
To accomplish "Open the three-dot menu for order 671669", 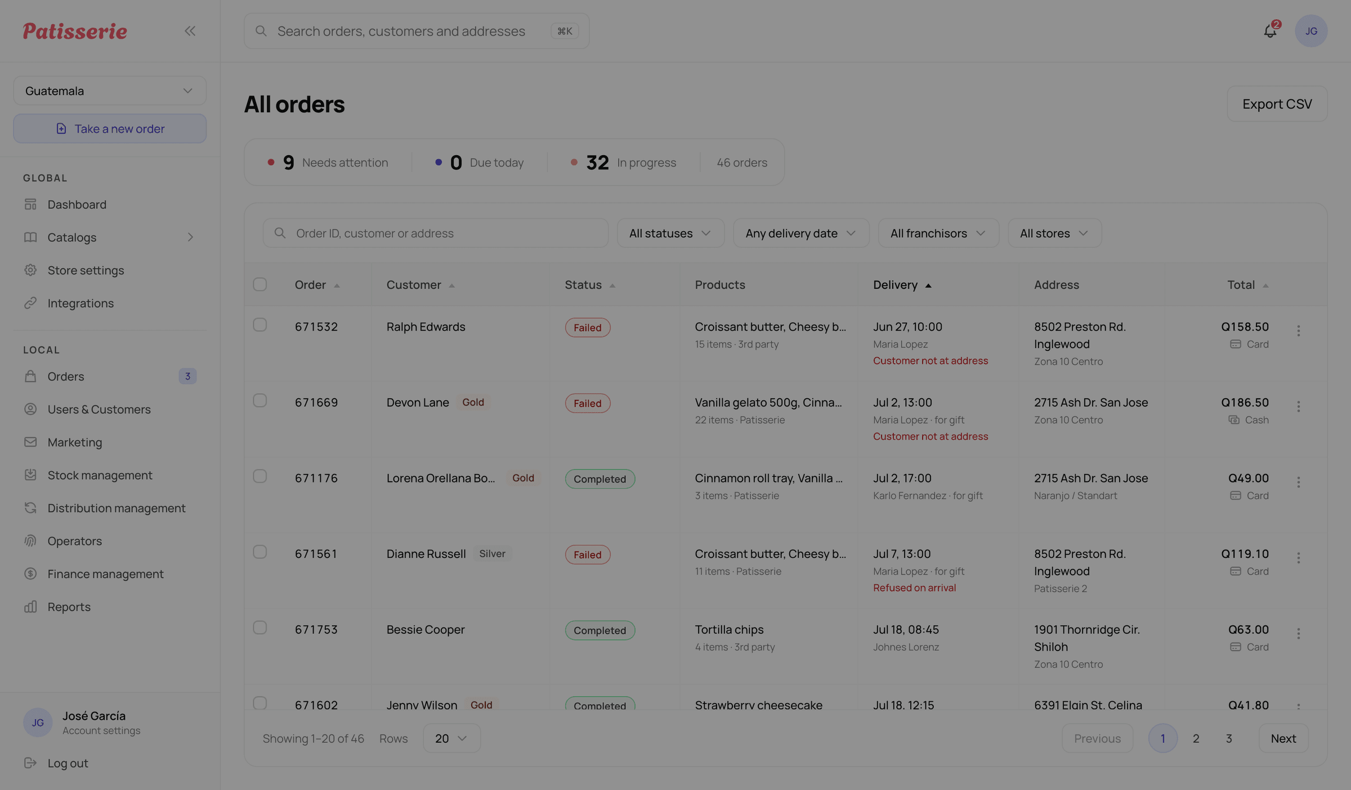I will coord(1299,407).
